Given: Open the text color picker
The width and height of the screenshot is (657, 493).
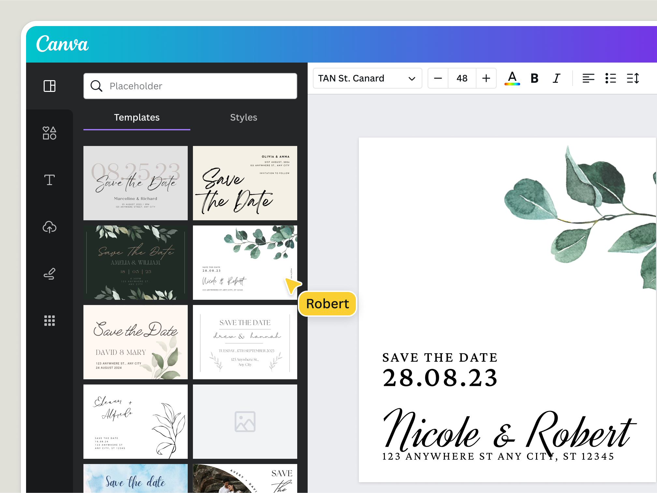Looking at the screenshot, I should pos(512,79).
